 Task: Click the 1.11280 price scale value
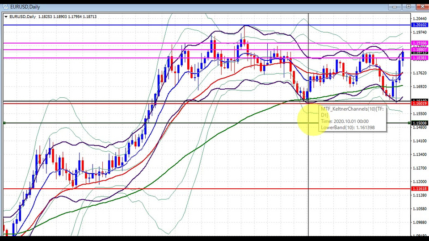tap(420, 195)
